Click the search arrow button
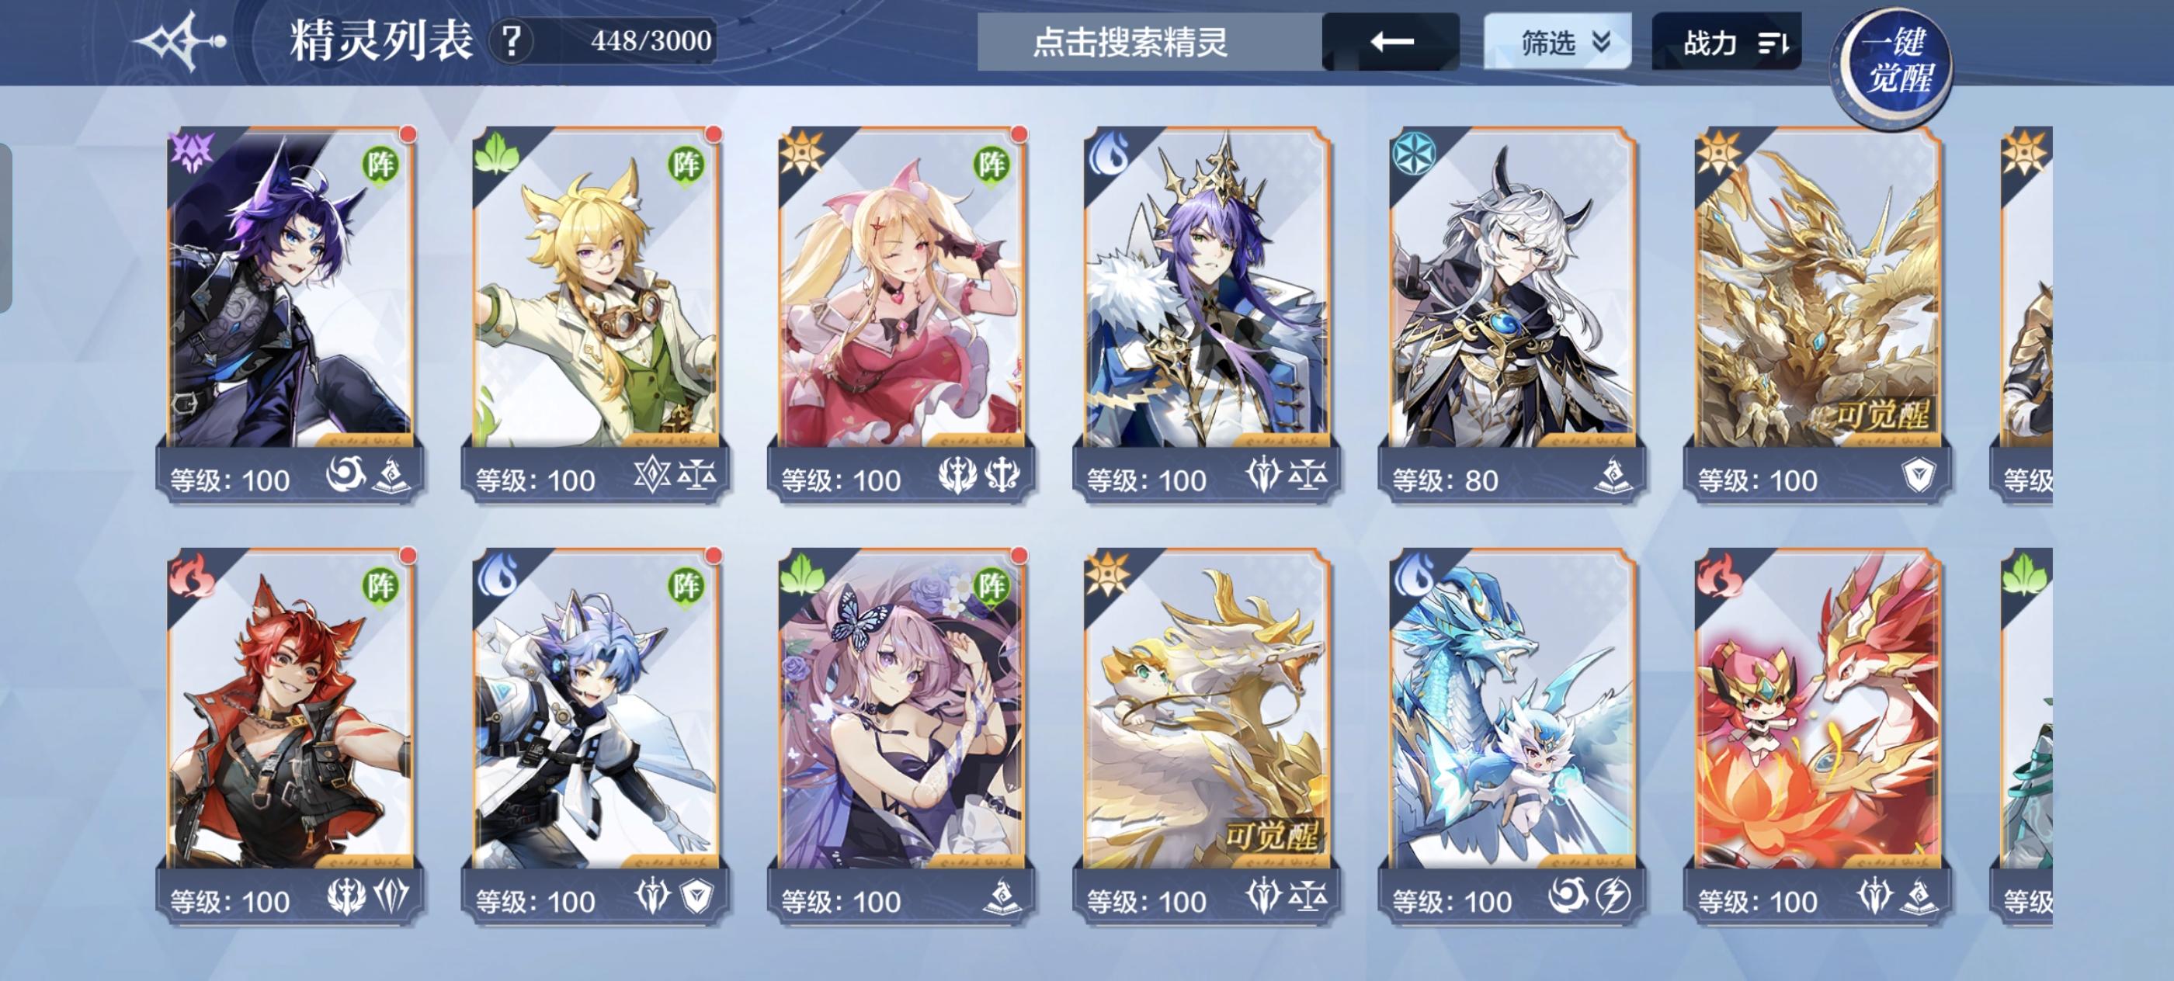 coord(1391,41)
